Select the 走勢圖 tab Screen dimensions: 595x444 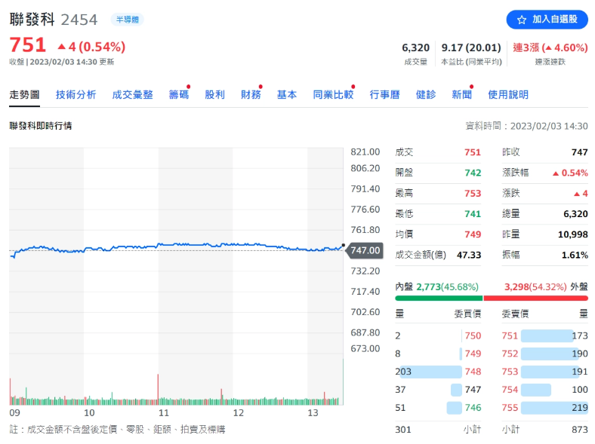pyautogui.click(x=24, y=94)
